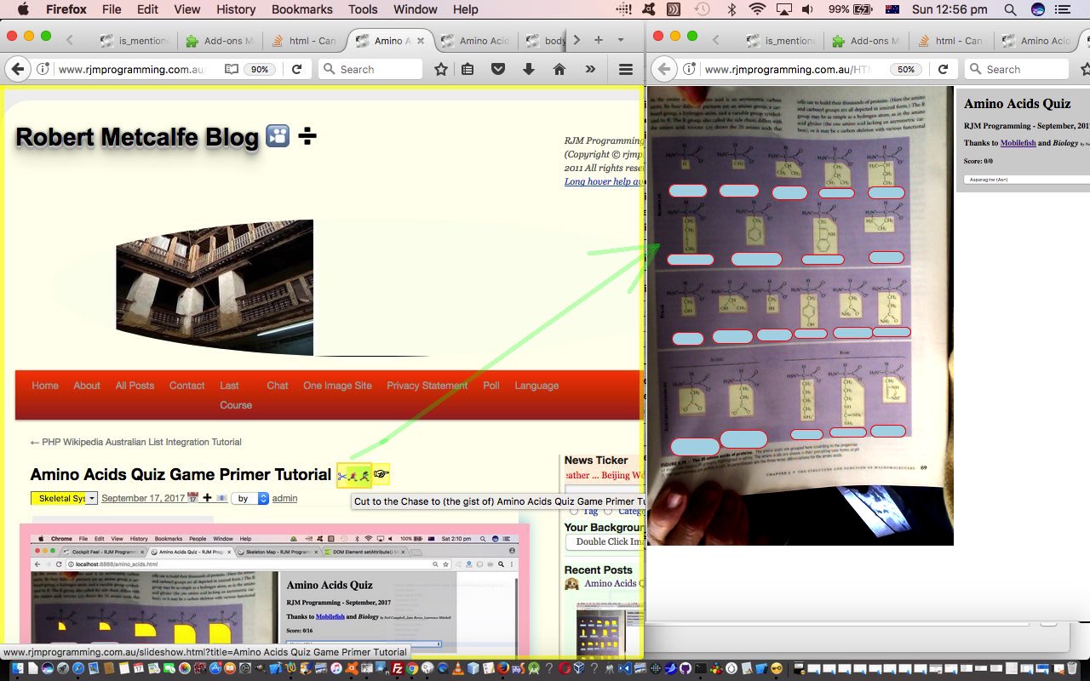Go back in the right Firefox window

pos(664,69)
